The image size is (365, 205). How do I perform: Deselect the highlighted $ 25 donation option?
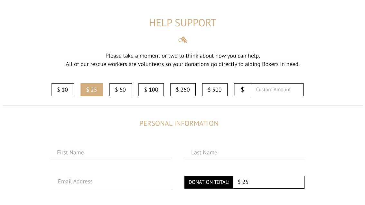tap(92, 90)
